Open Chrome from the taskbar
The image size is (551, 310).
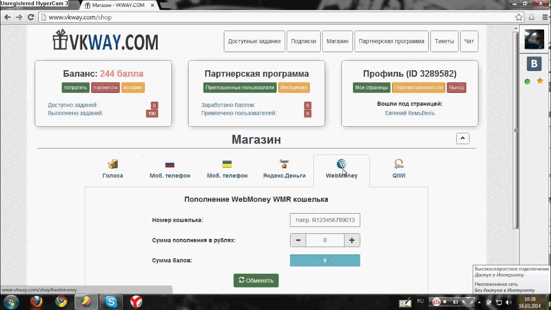pyautogui.click(x=62, y=301)
